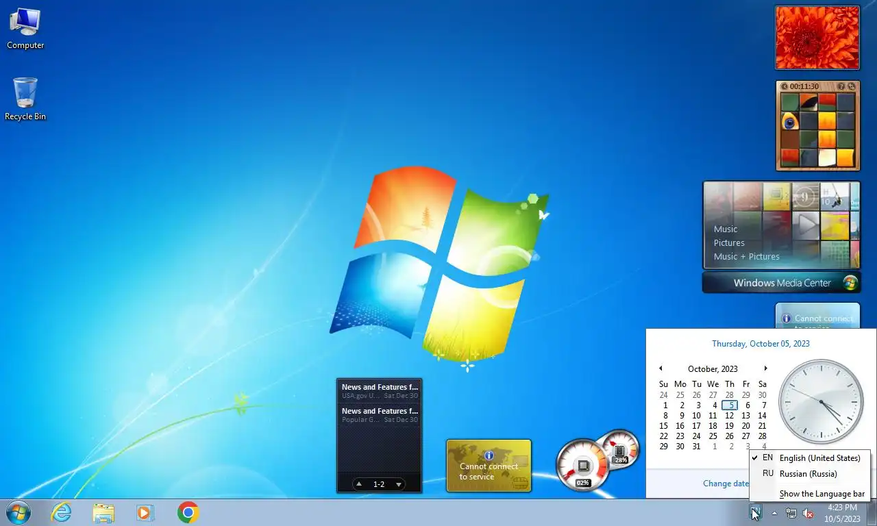The width and height of the screenshot is (877, 526).
Task: Click the October, 2023 calendar header
Action: [713, 369]
